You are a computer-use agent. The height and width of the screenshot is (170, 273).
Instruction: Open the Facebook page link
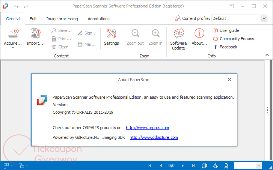click(x=226, y=47)
